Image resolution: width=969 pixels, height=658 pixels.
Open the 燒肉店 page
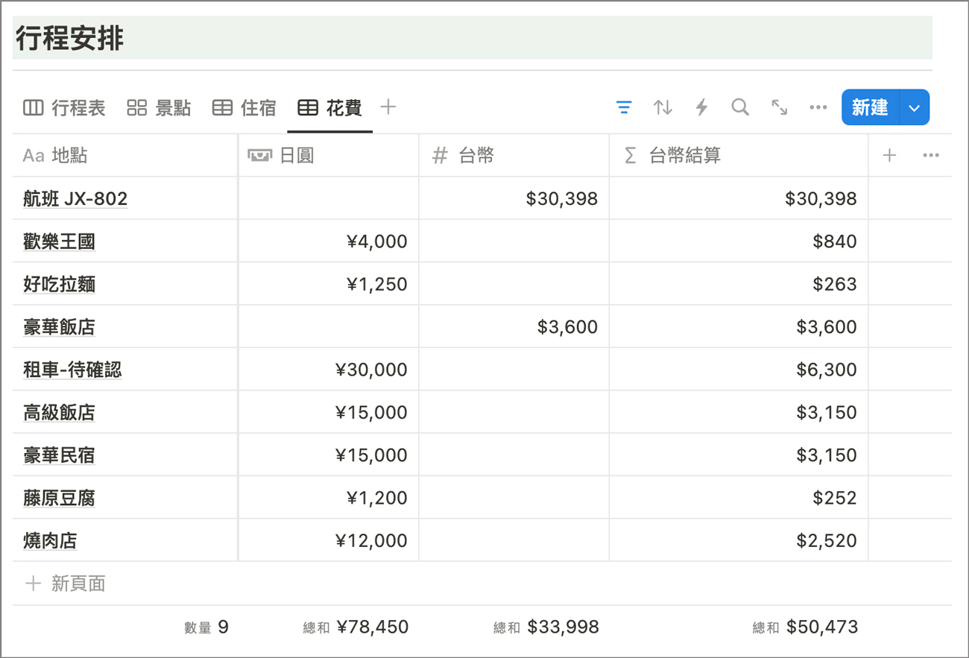click(50, 540)
